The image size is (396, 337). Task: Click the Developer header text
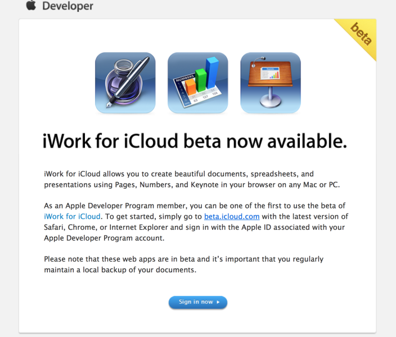(x=67, y=6)
